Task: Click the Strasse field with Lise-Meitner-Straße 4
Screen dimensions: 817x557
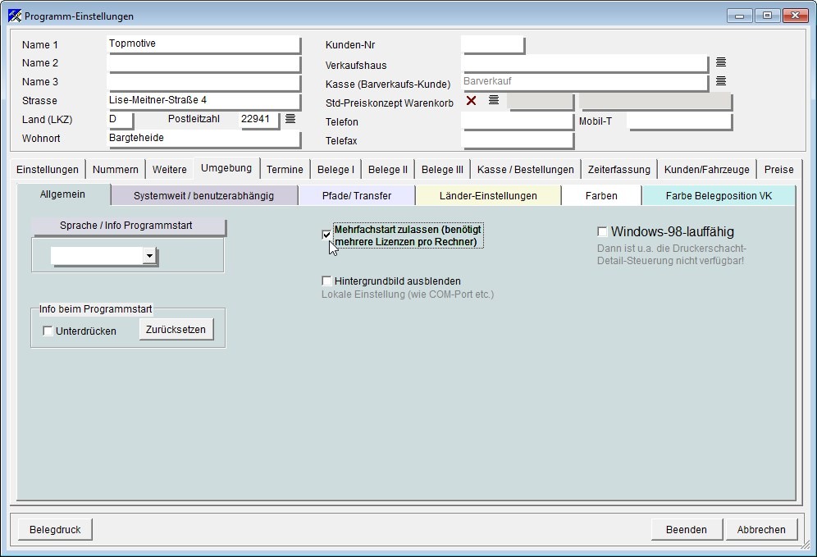Action: 203,101
